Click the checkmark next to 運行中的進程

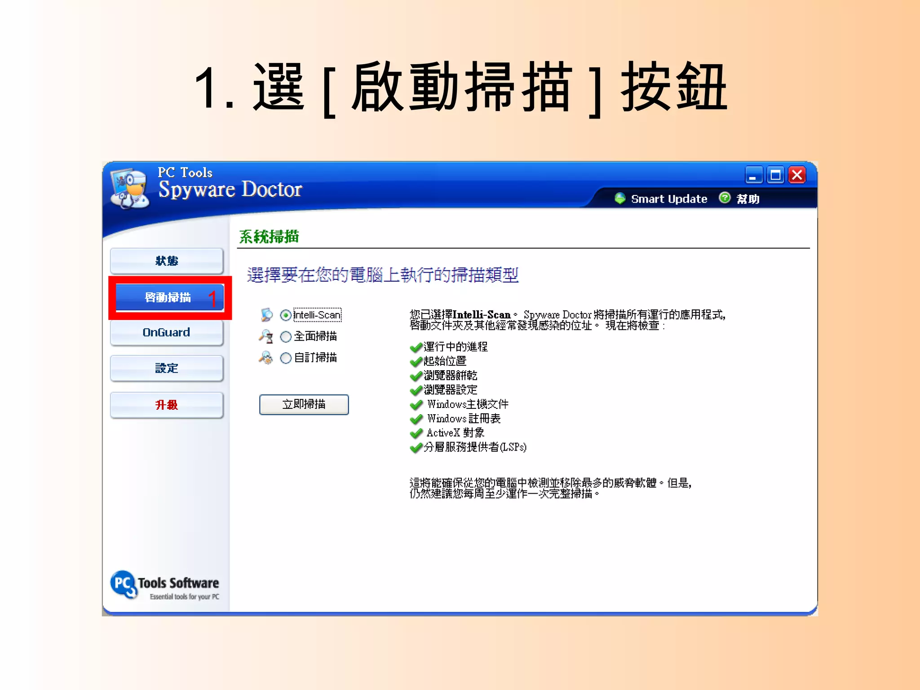tap(416, 347)
